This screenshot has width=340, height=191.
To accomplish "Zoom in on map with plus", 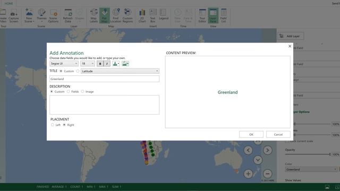I will tap(248, 173).
